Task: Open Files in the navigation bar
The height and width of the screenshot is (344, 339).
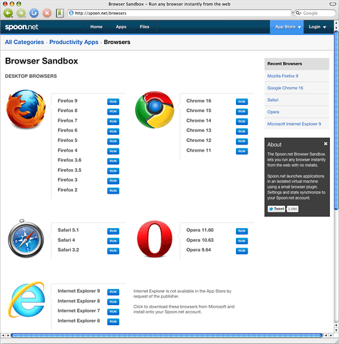Action: [145, 27]
